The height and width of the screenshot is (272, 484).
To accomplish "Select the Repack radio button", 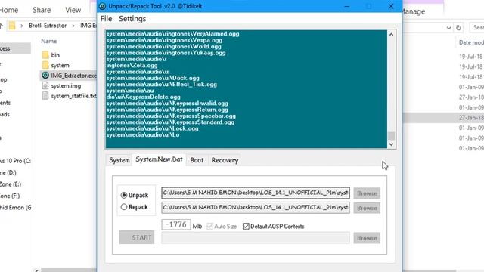I will (124, 207).
